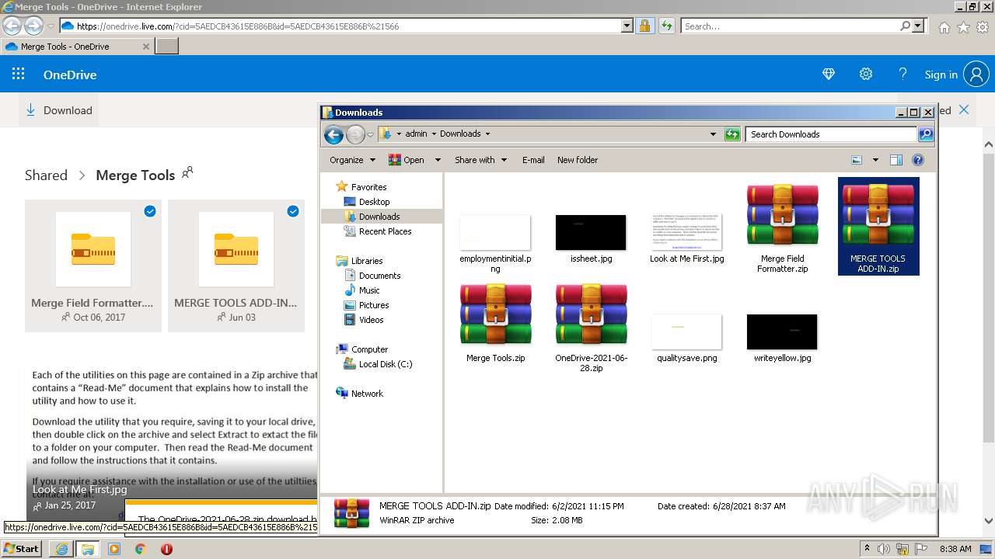Image resolution: width=995 pixels, height=559 pixels.
Task: Open the OneDrive app launcher grid
Action: pyautogui.click(x=19, y=74)
